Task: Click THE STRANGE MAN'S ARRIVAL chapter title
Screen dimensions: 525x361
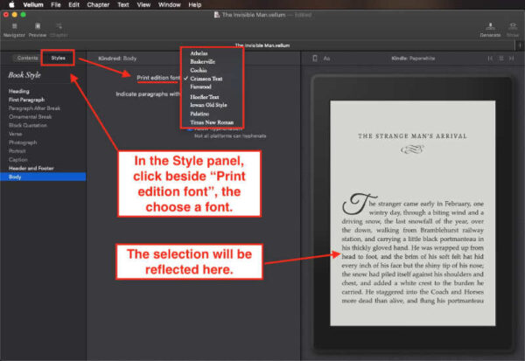Action: 412,135
